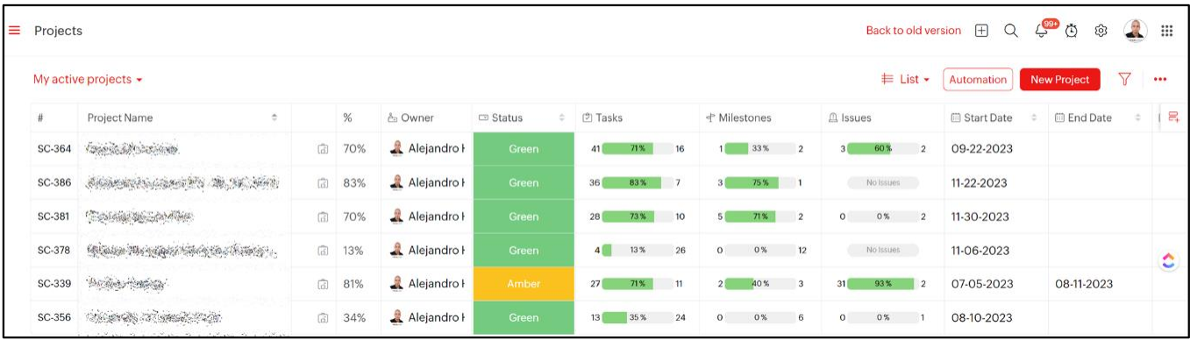Click Back to old version link
This screenshot has width=1190, height=340.
[x=913, y=31]
